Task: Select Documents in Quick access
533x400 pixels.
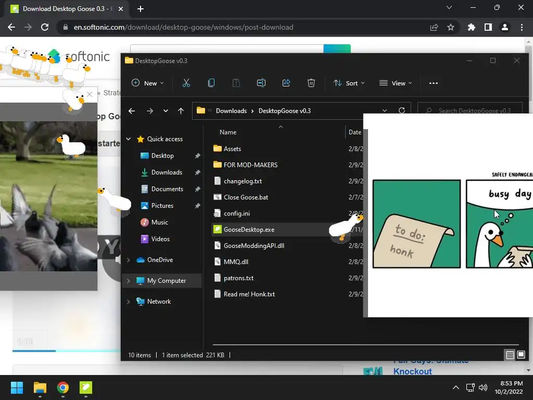Action: [x=167, y=189]
